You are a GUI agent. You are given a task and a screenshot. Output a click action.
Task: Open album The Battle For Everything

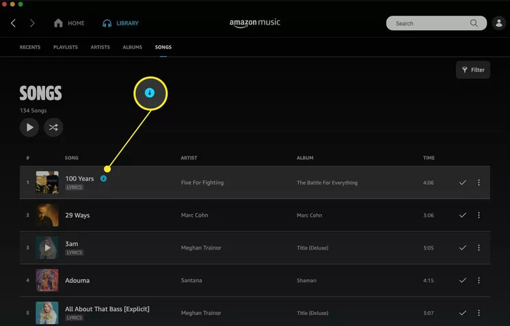pyautogui.click(x=327, y=182)
